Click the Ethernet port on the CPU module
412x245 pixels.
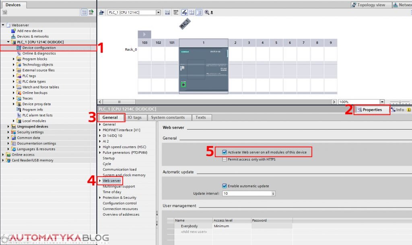pos(183,84)
